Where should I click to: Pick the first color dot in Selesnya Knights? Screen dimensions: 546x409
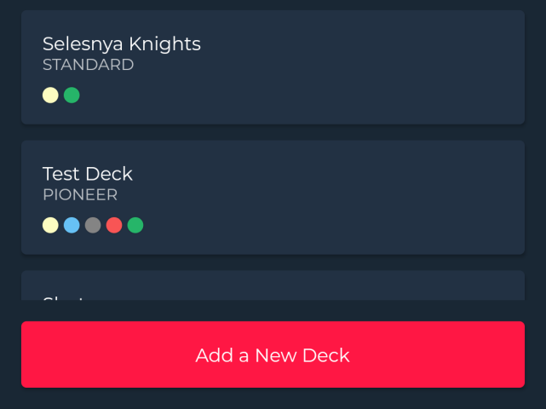[50, 95]
